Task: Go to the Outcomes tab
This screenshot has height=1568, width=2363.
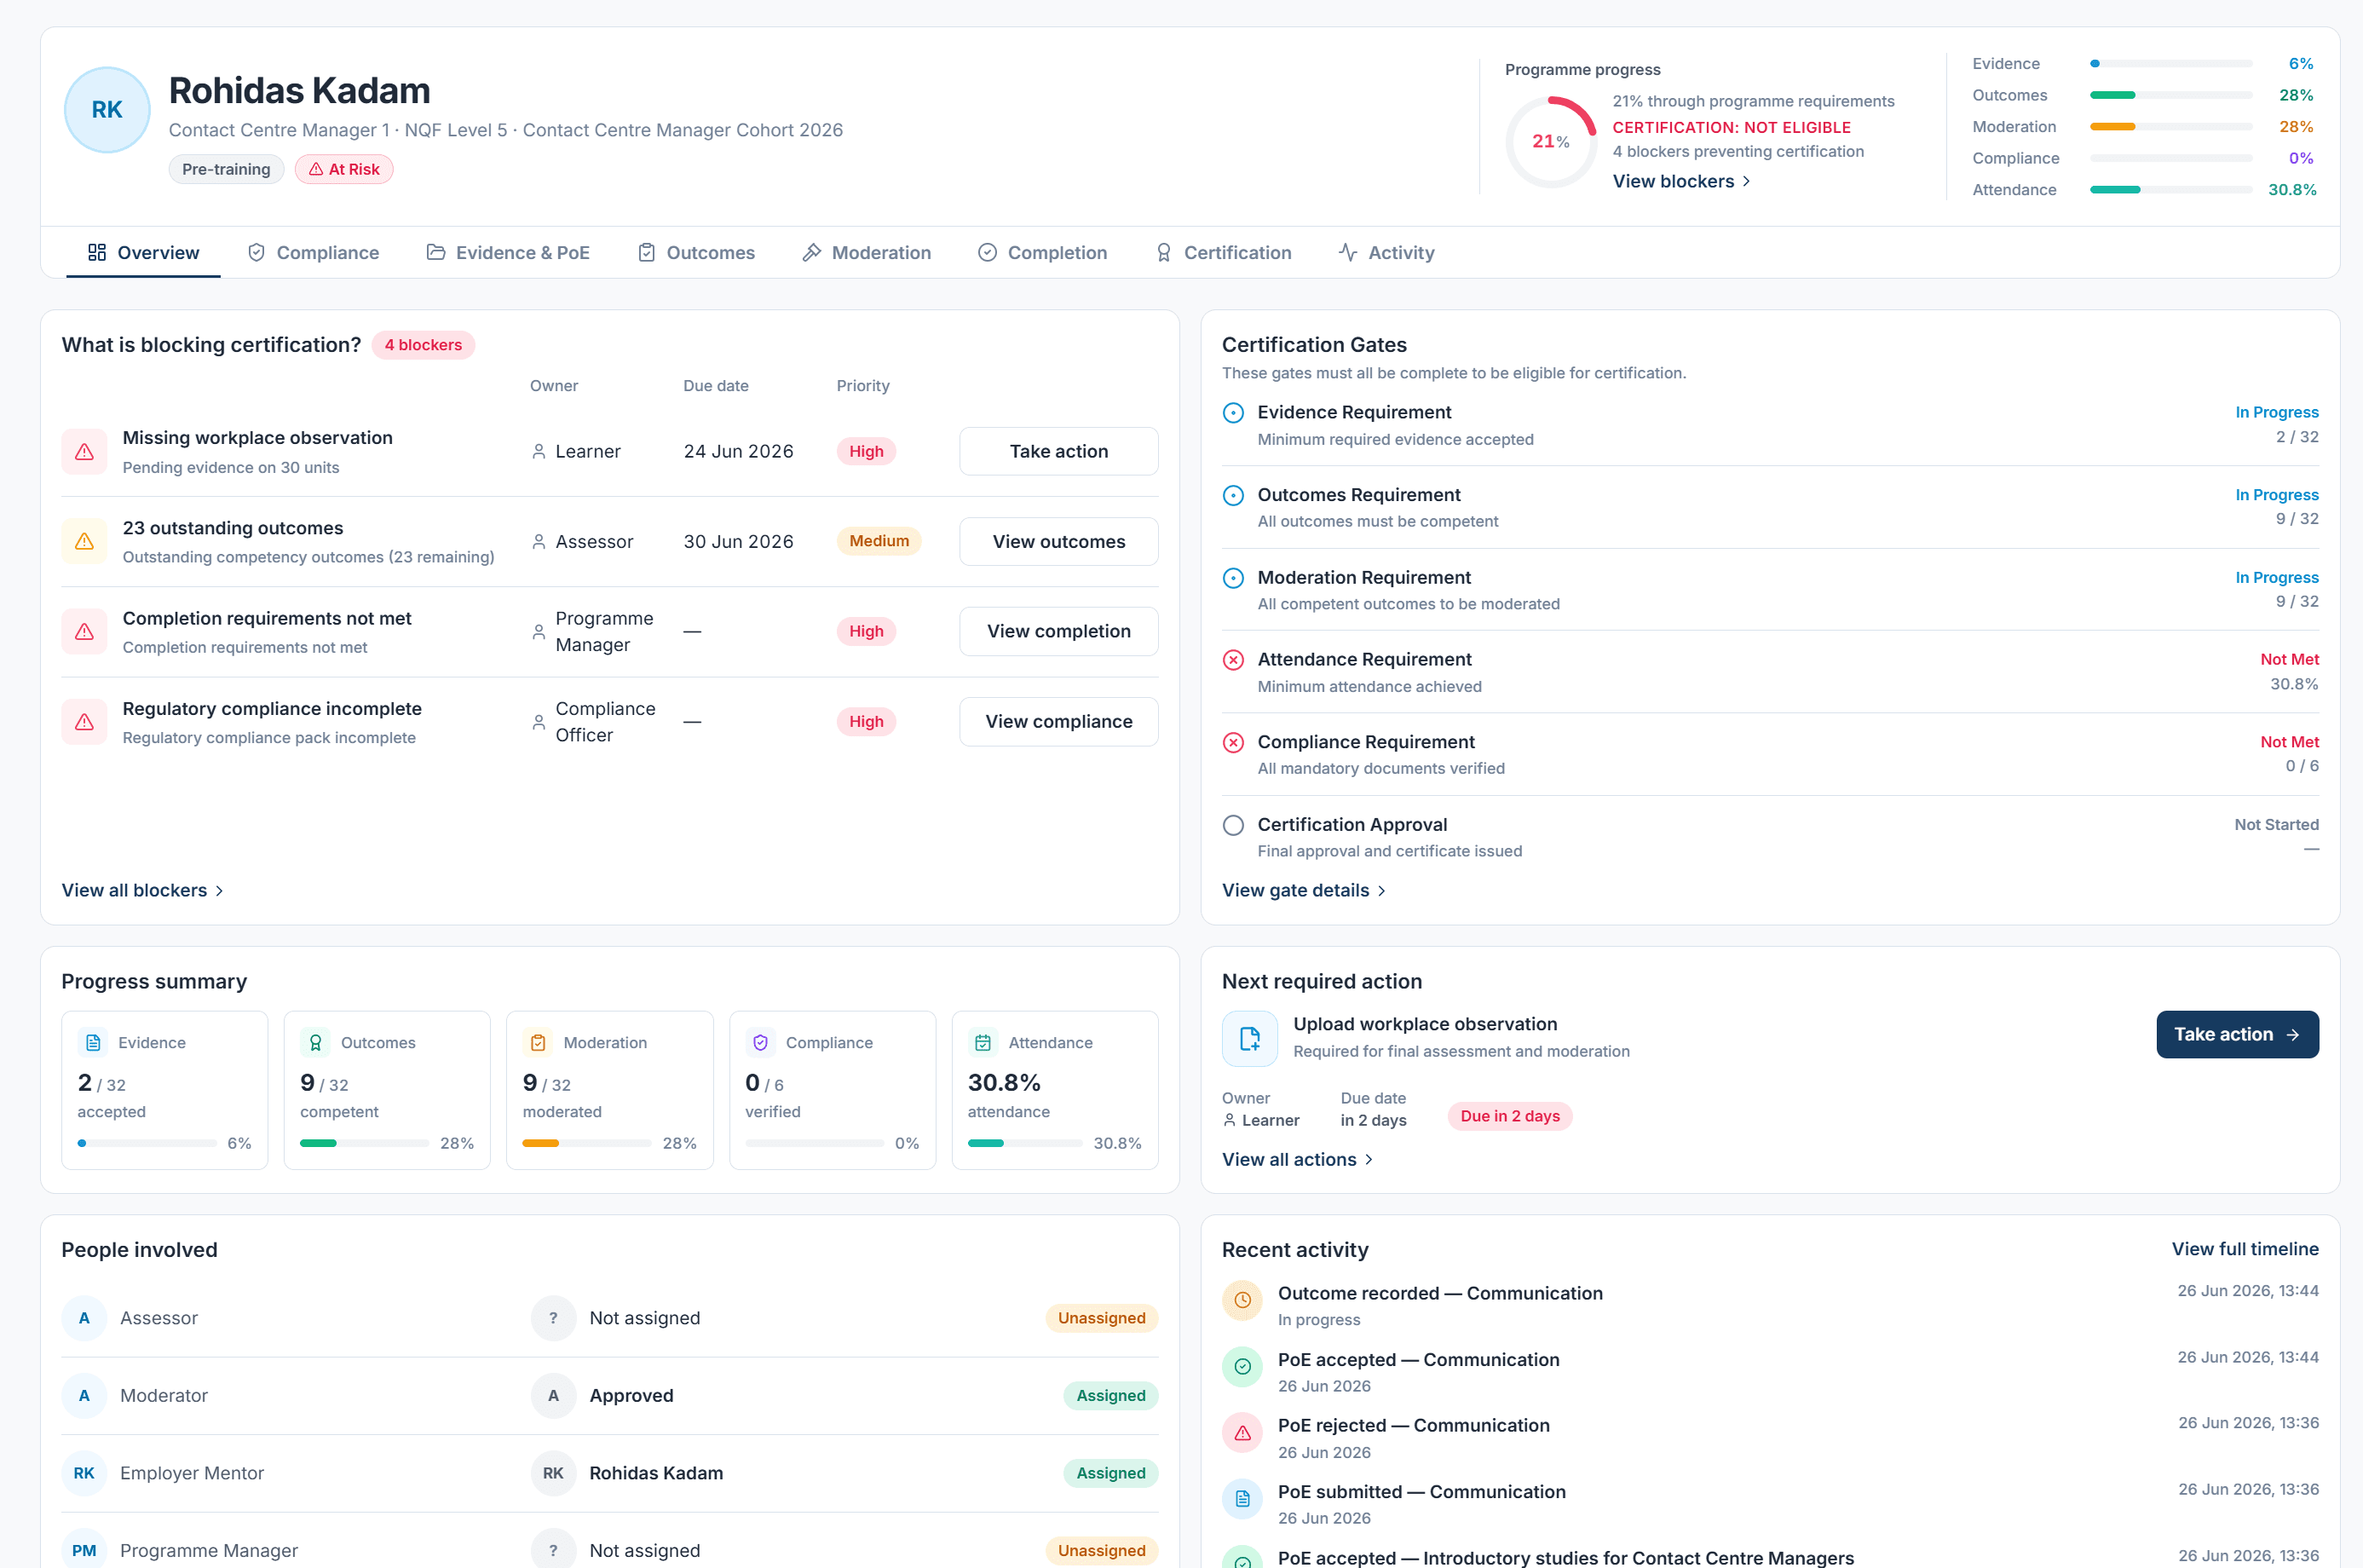Action: 696,253
